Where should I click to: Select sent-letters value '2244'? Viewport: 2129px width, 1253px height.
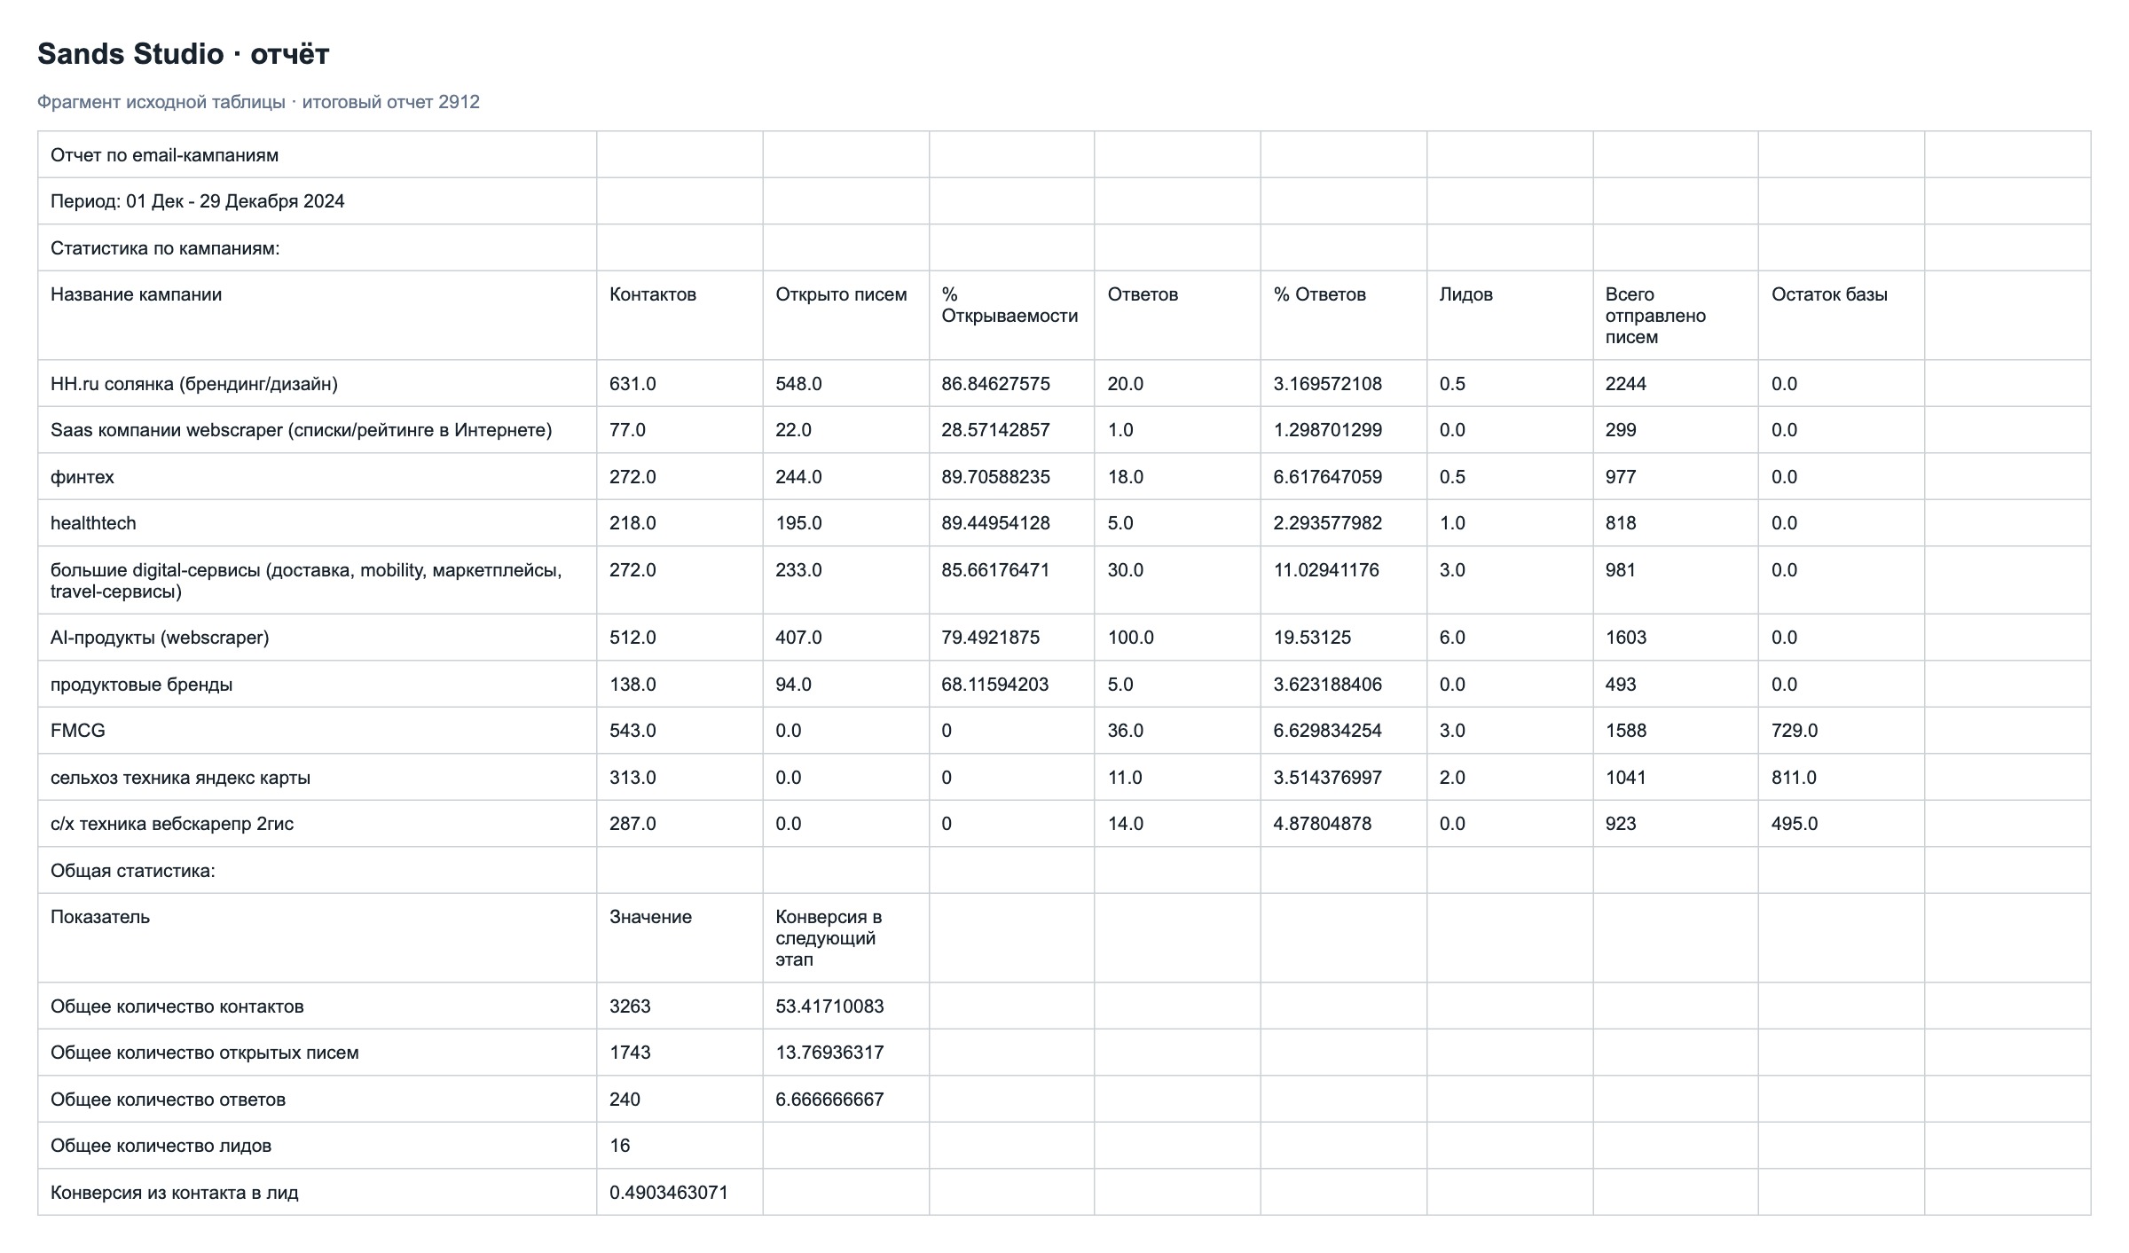pyautogui.click(x=1625, y=384)
